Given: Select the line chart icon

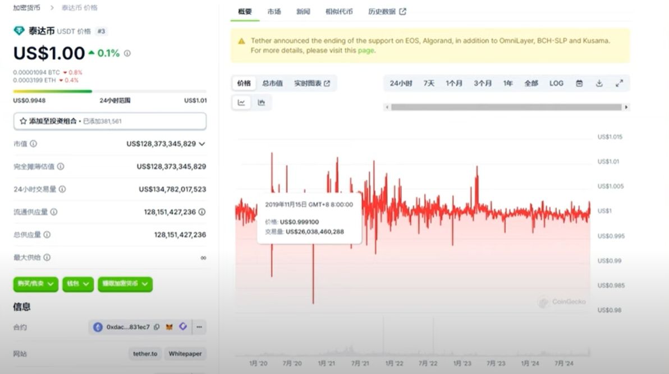Looking at the screenshot, I should coord(242,102).
